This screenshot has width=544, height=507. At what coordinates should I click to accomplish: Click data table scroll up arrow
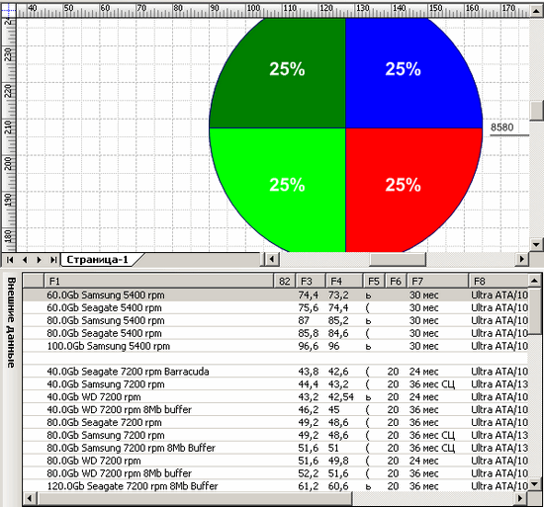point(535,280)
